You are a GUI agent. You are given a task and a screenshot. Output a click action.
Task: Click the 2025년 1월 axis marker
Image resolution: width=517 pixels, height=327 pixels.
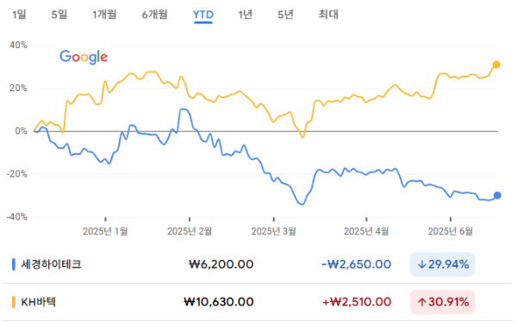[105, 231]
